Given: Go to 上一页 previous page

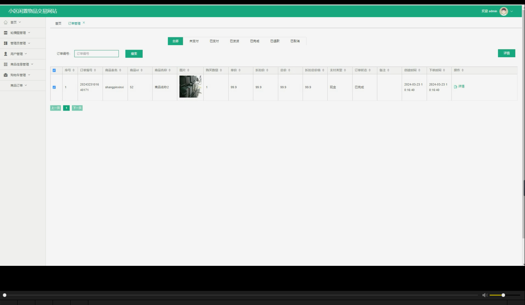Looking at the screenshot, I should 55,108.
